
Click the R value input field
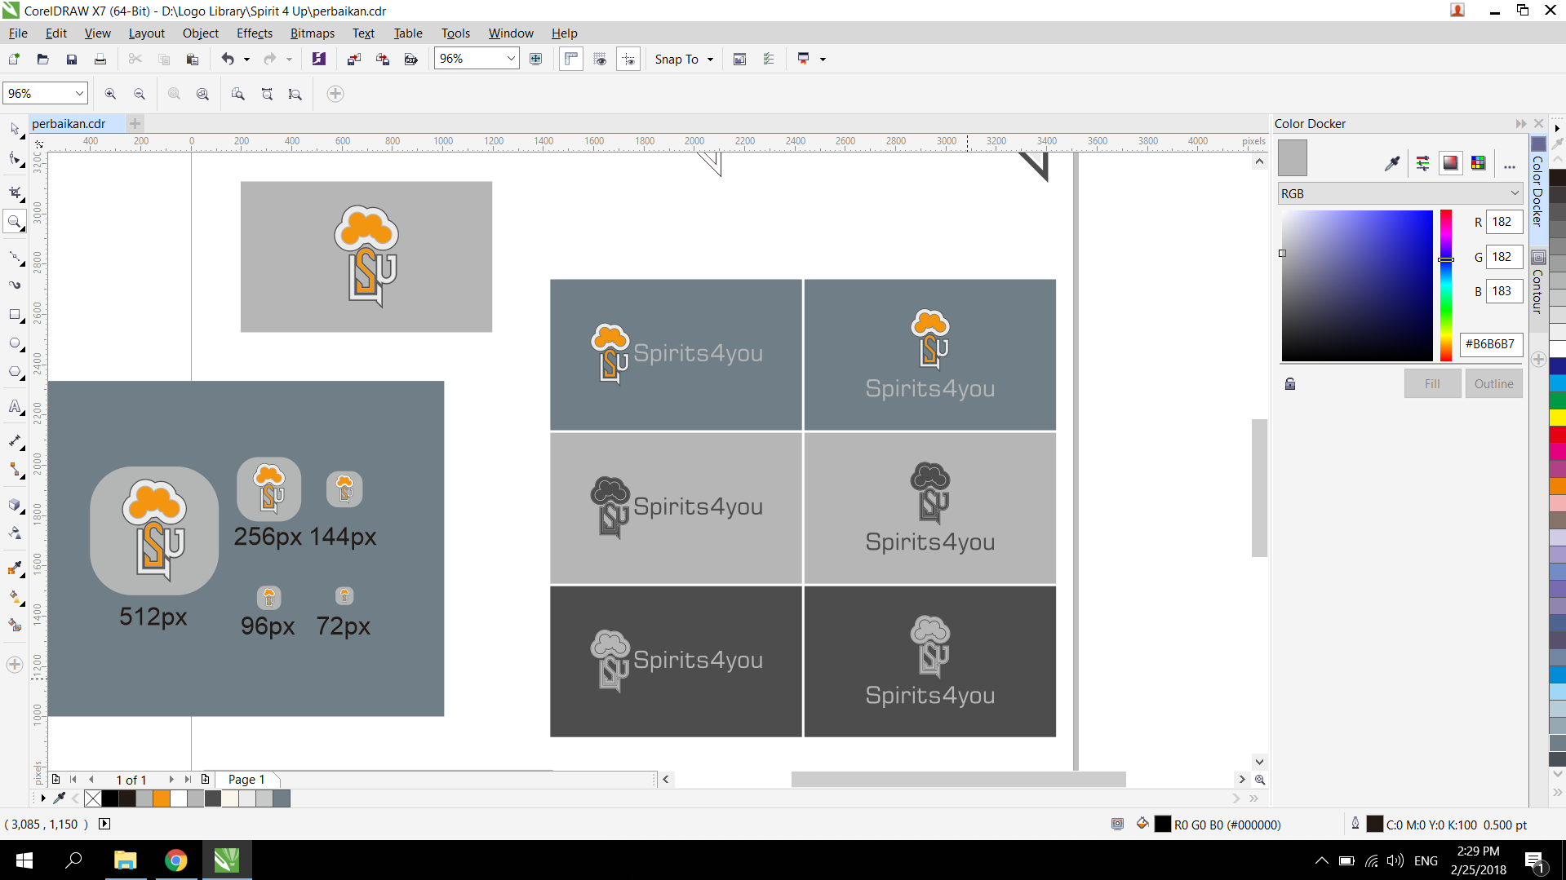(x=1504, y=222)
